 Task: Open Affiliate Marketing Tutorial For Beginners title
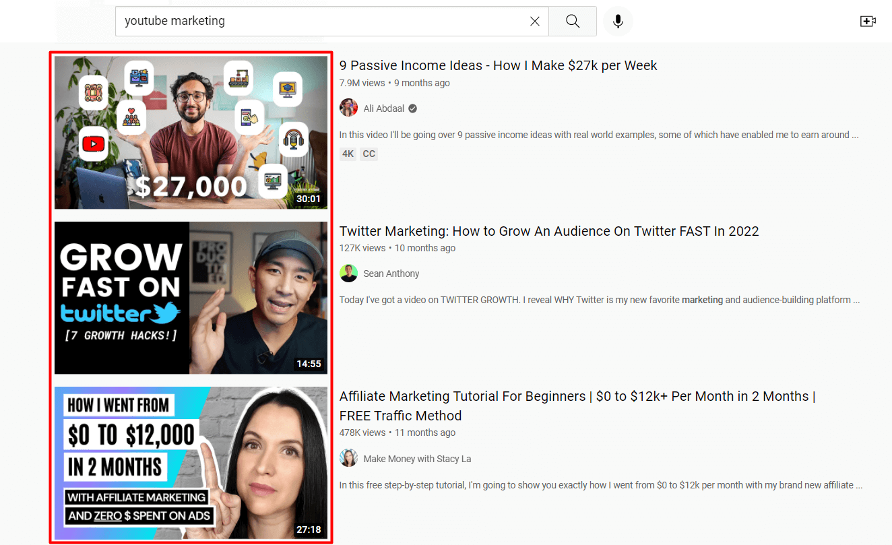click(577, 406)
